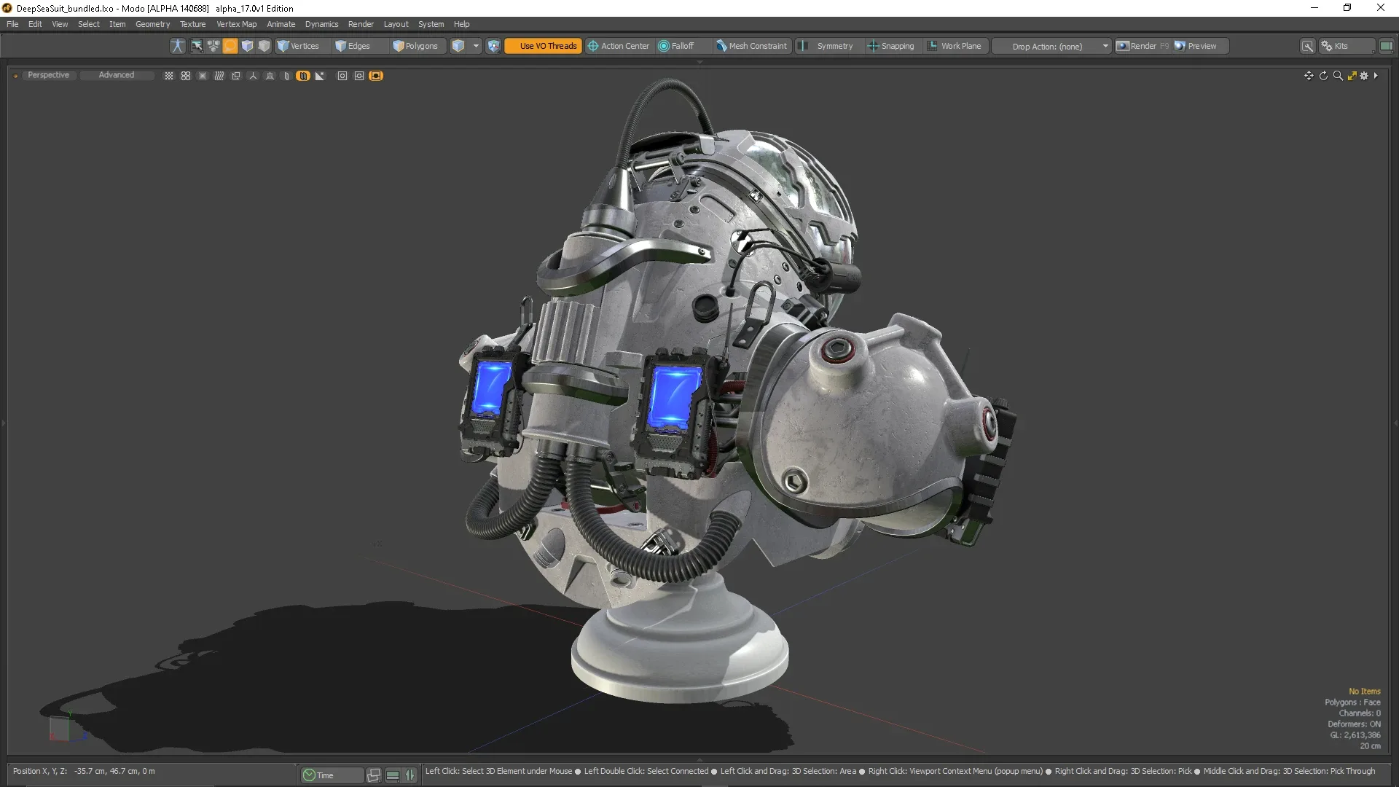Click the axis tripod viewport icon

253,76
